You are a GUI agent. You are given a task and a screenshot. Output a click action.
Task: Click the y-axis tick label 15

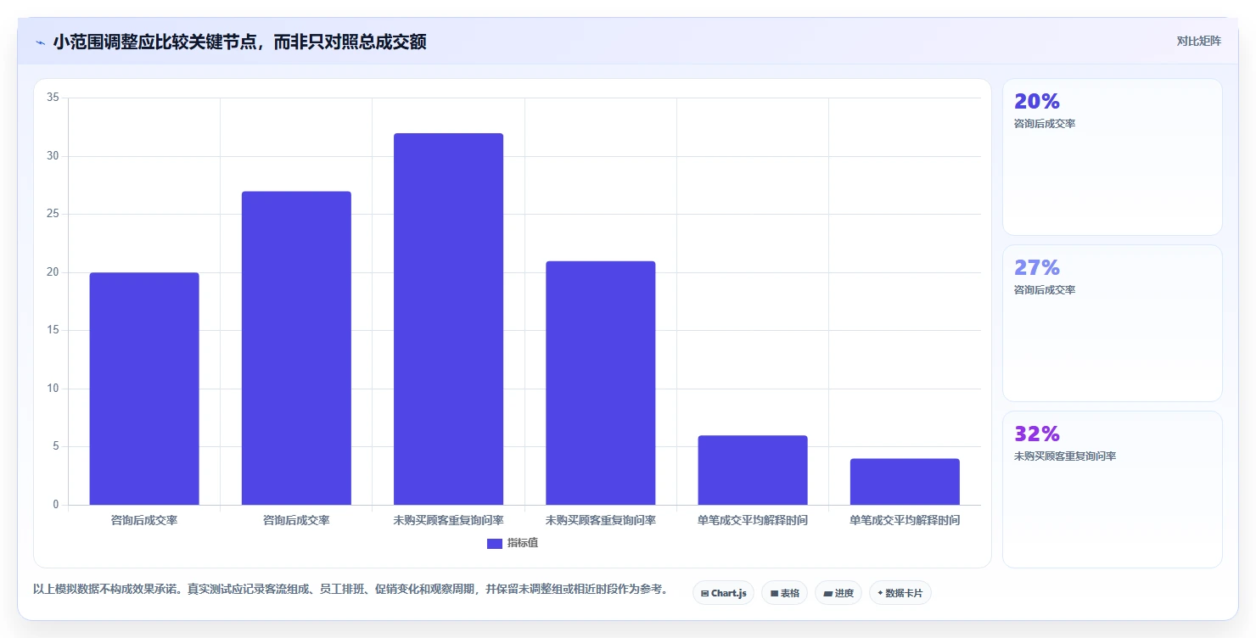[53, 330]
